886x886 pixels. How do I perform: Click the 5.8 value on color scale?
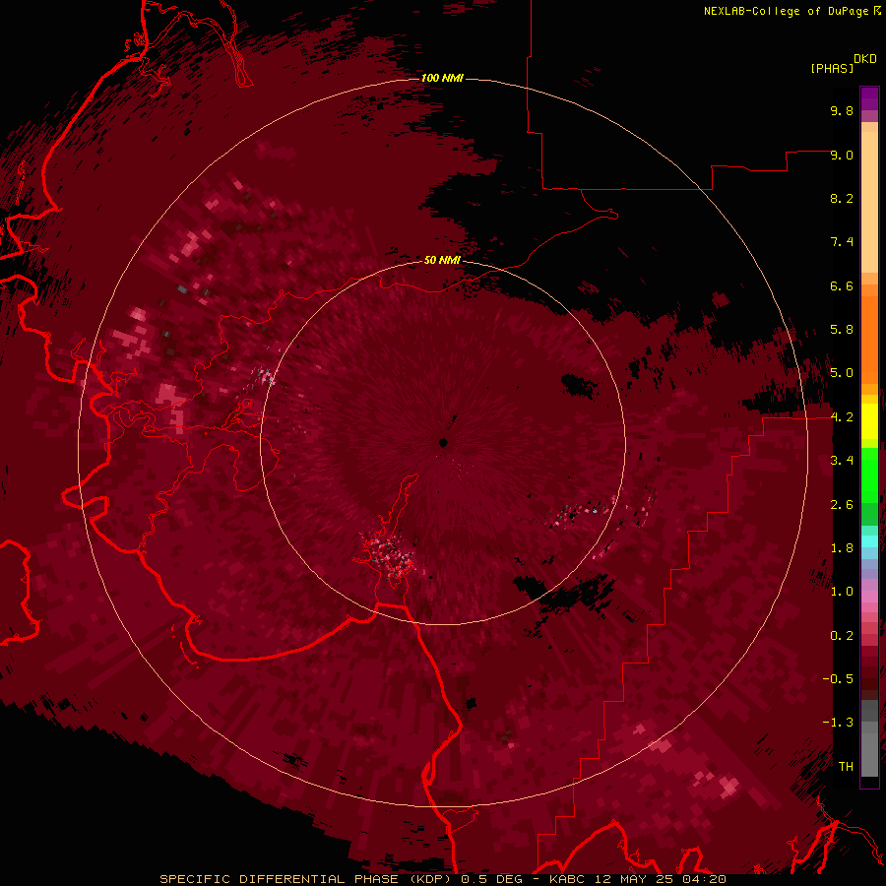click(x=842, y=330)
